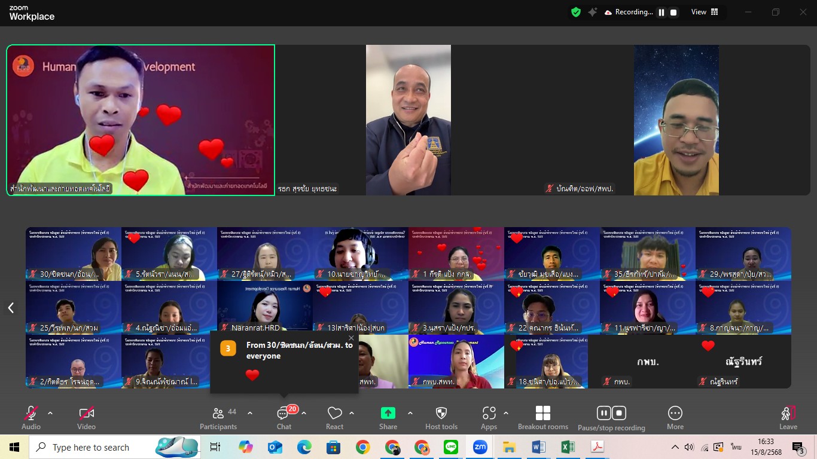Click the green Share screen icon
This screenshot has width=817, height=459.
pyautogui.click(x=388, y=413)
